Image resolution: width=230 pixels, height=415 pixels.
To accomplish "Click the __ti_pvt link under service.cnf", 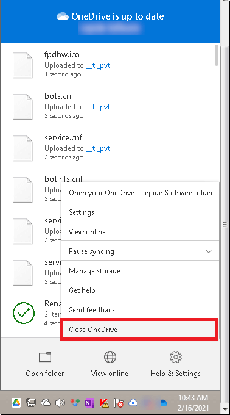I will click(98, 148).
